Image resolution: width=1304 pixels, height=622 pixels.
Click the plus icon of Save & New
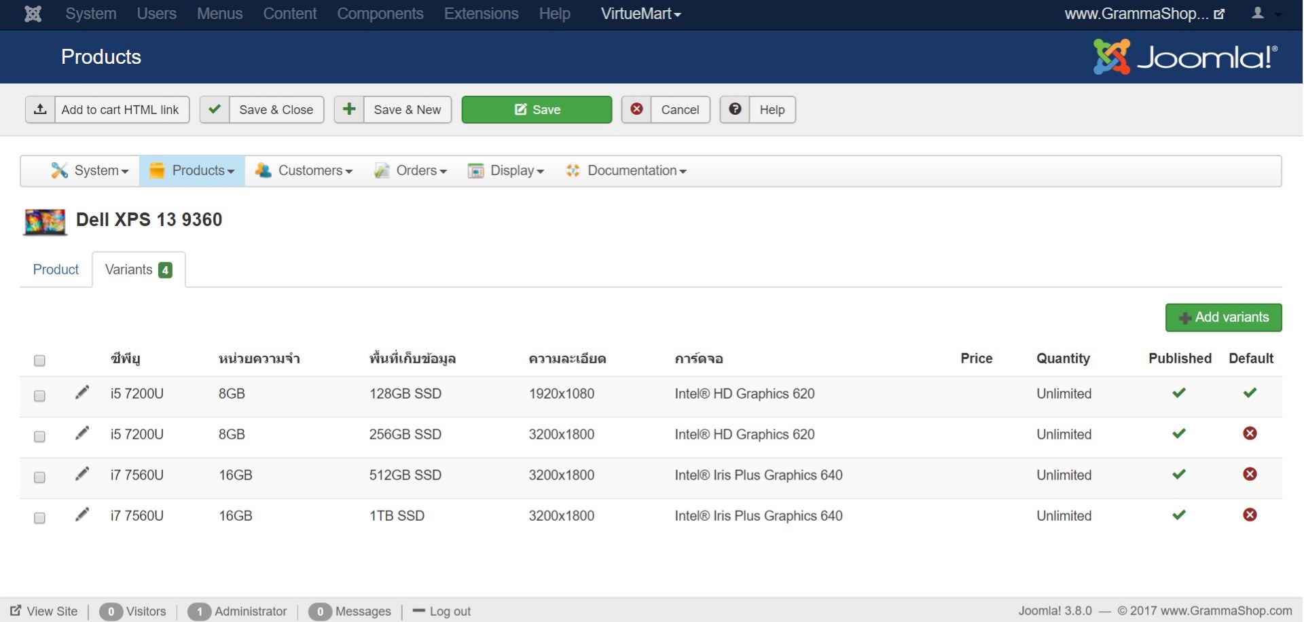pos(349,109)
